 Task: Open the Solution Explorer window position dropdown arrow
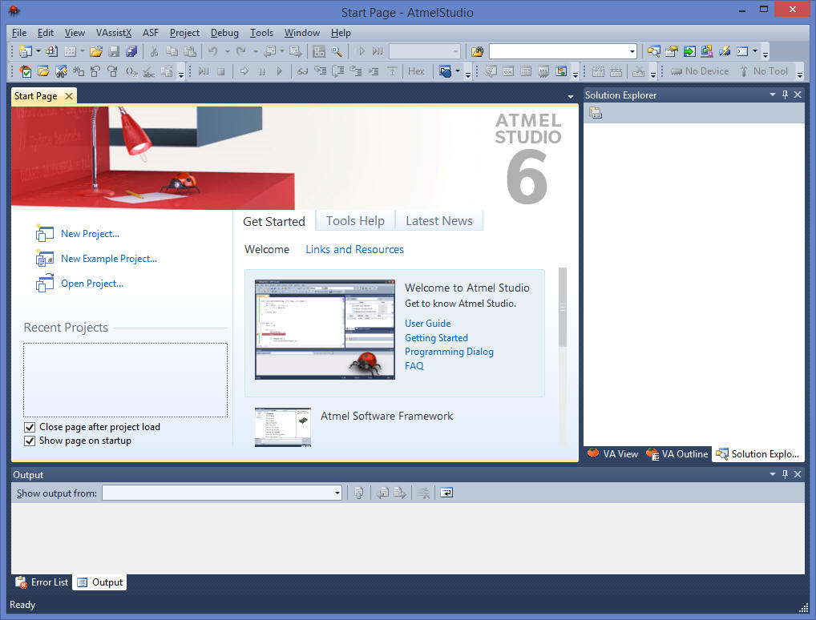[x=773, y=95]
